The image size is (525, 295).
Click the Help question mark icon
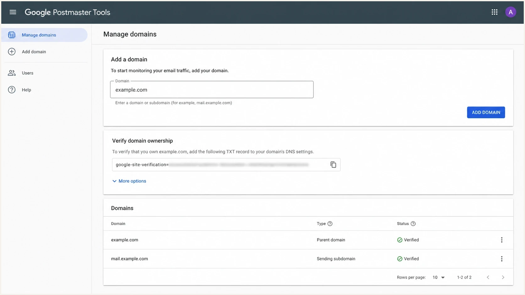(12, 90)
